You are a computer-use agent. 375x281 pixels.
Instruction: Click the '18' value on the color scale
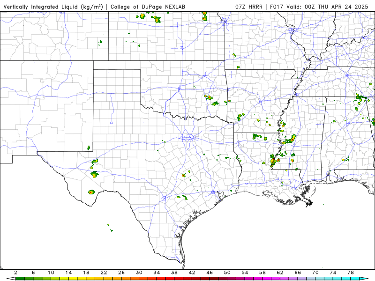86,273
